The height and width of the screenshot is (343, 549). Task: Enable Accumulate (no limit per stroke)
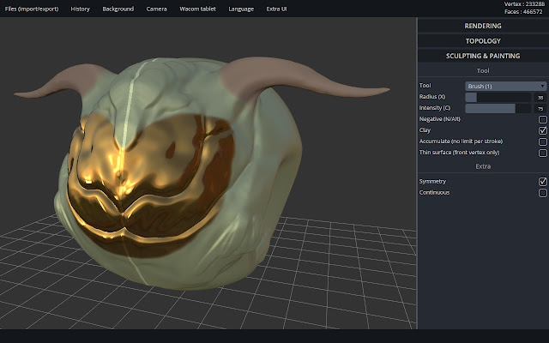[x=542, y=141]
